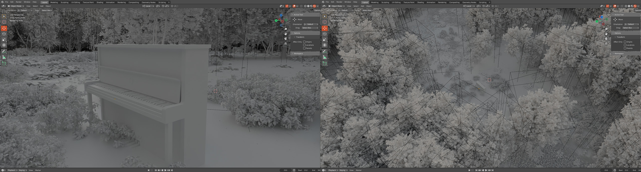Enable Locations checkbox in left window sidebar
Screen dimensions: 641x172
304,45
